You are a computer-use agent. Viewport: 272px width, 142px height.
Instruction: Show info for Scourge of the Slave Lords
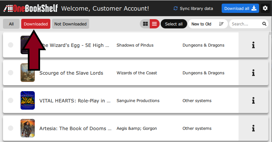253,73
